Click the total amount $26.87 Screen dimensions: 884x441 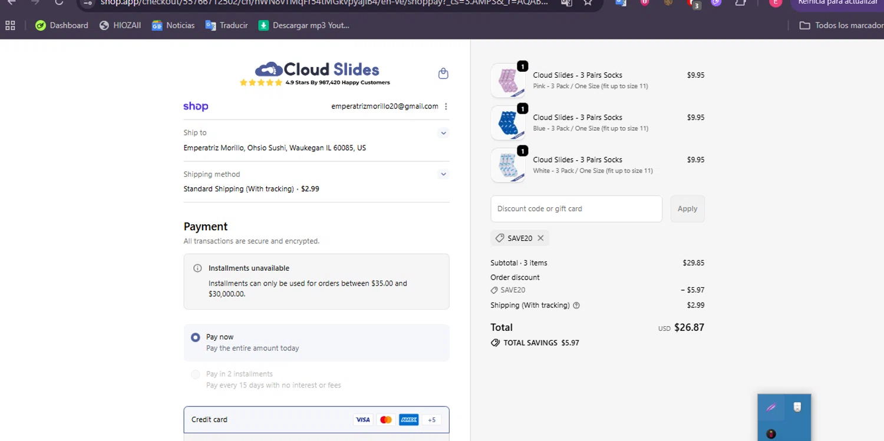(x=689, y=327)
